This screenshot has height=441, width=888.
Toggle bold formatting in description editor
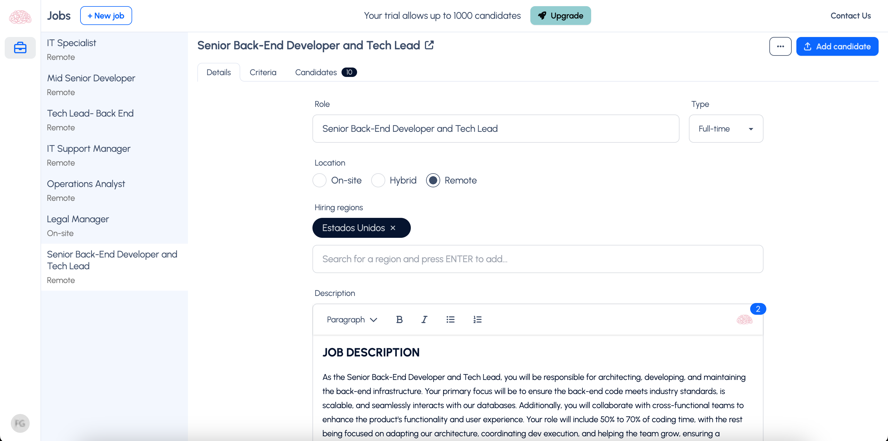click(399, 320)
